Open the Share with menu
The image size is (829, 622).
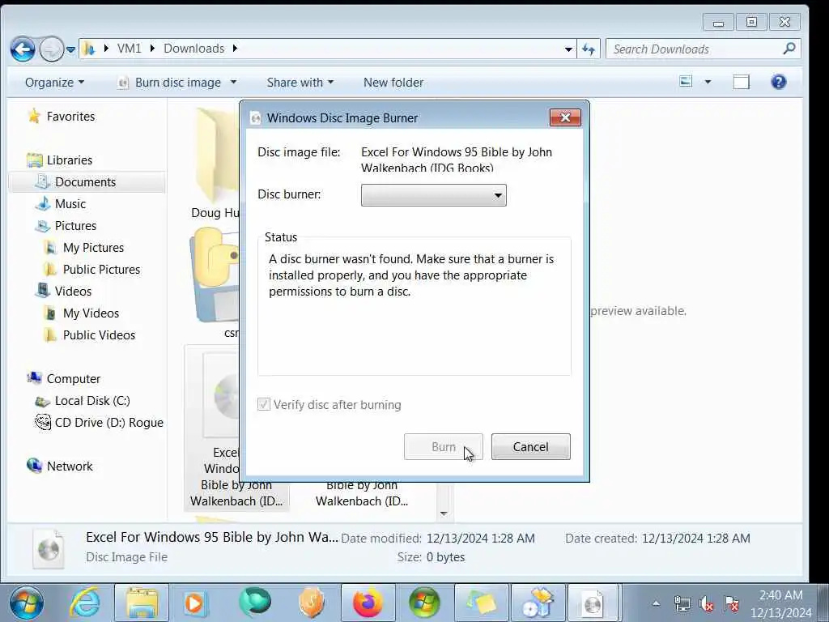click(x=300, y=83)
